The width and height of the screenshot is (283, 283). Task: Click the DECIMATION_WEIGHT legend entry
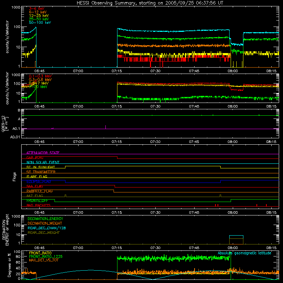[45, 223]
